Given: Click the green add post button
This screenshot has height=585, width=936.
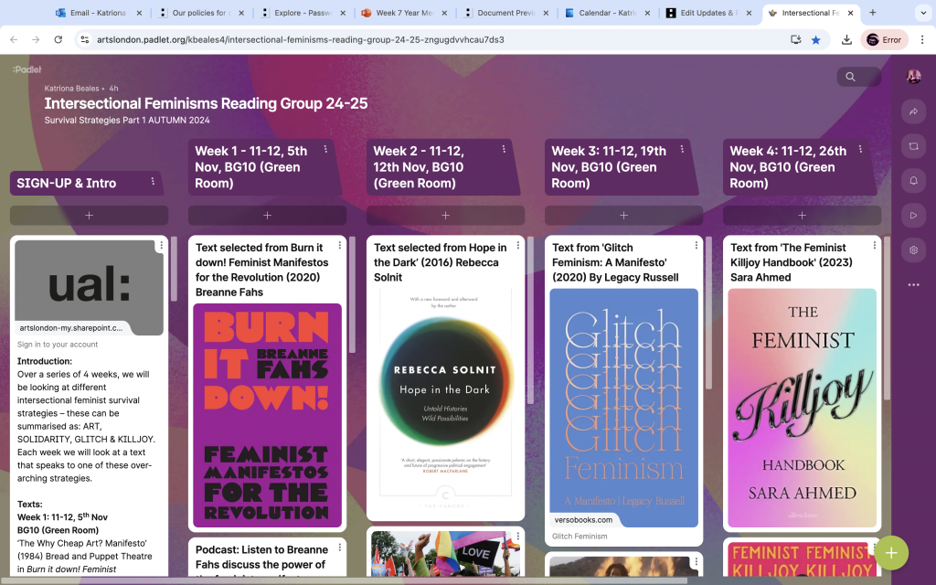Looking at the screenshot, I should (891, 553).
